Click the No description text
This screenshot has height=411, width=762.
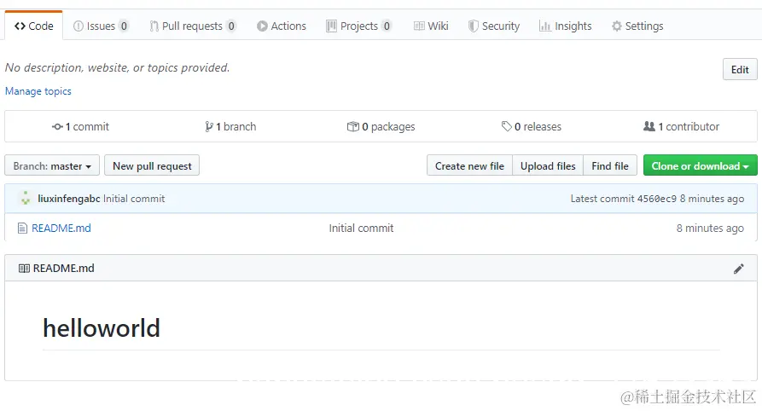[117, 67]
